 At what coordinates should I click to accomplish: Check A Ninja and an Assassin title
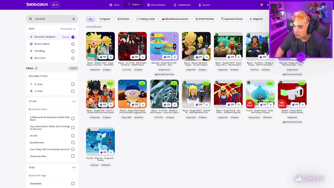pos(73,119)
